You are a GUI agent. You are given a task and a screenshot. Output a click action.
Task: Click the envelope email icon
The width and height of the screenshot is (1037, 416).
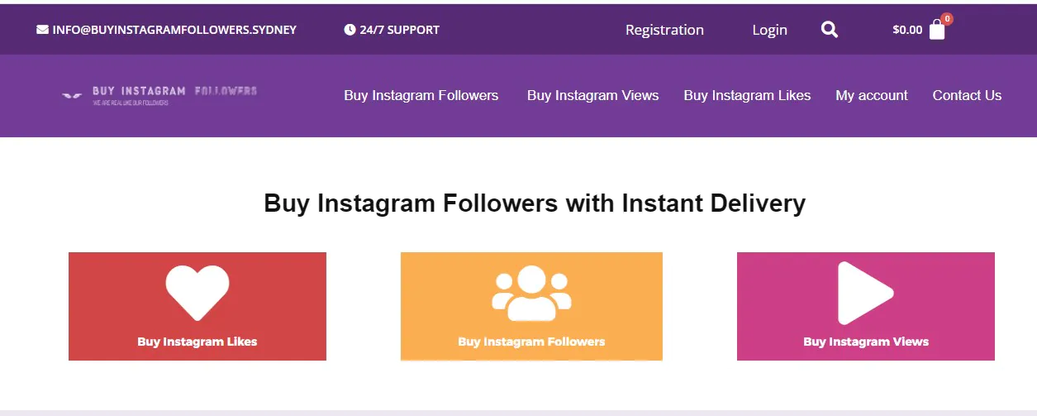tap(42, 30)
